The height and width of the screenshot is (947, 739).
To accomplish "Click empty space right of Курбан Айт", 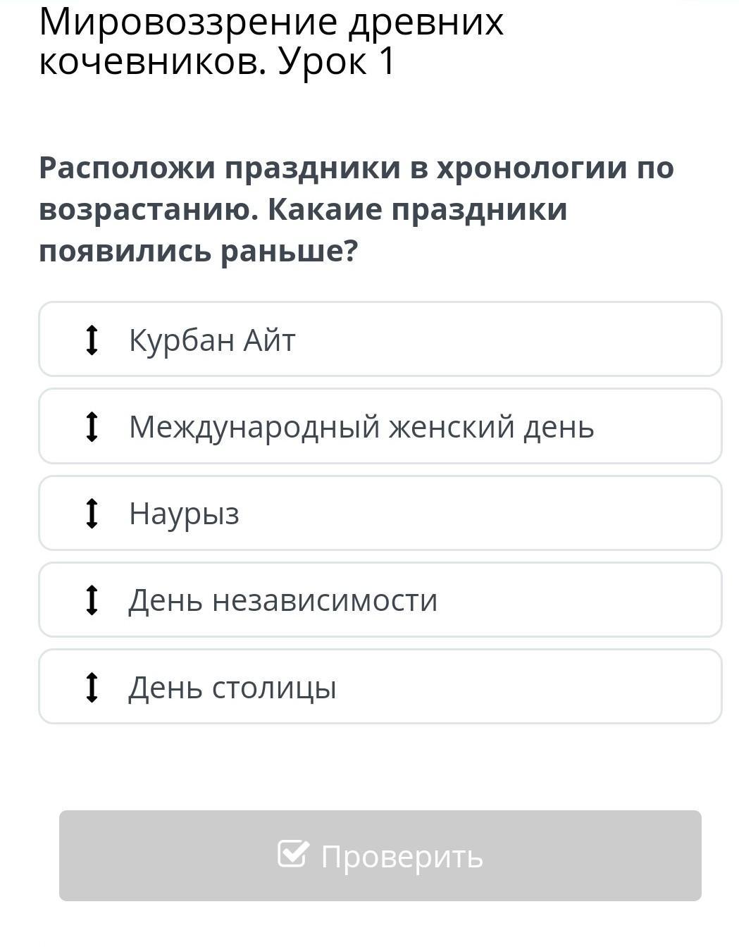I will tap(507, 340).
